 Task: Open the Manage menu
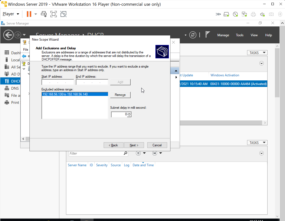click(x=223, y=35)
